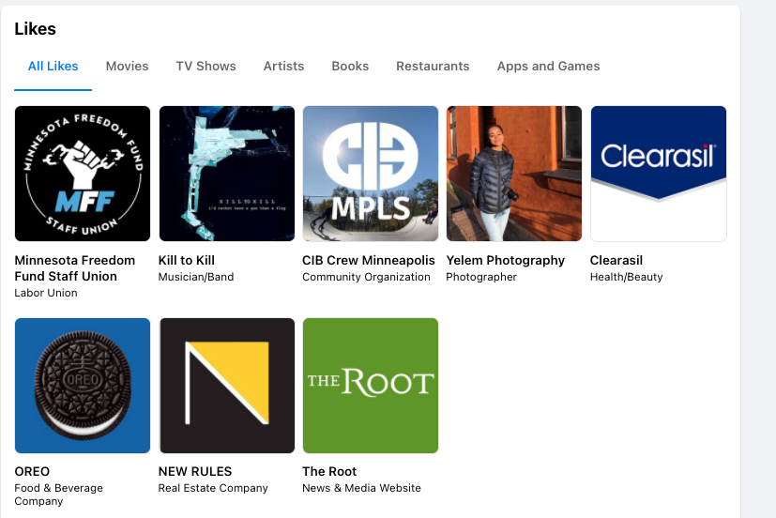776x518 pixels.
Task: Go to the Restaurants tab
Action: pos(433,66)
